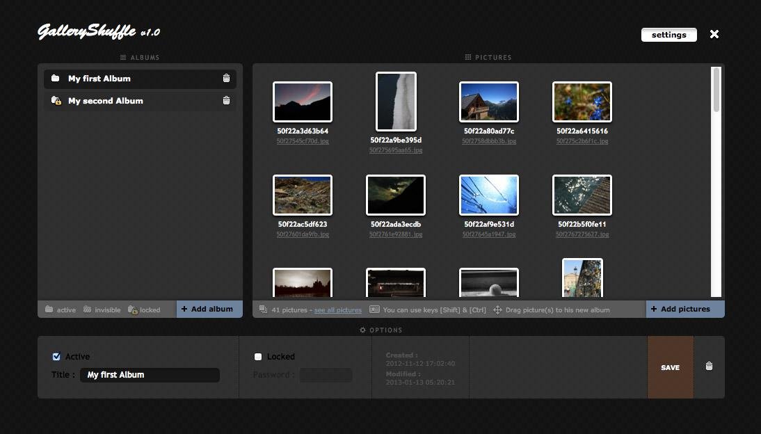This screenshot has width=761, height=434.
Task: Expand the Options section
Action: click(x=381, y=330)
